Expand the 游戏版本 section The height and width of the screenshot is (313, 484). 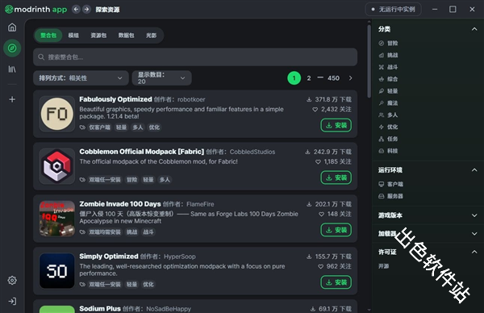474,215
